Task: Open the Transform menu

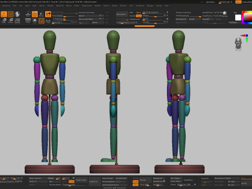Action: [140, 6]
